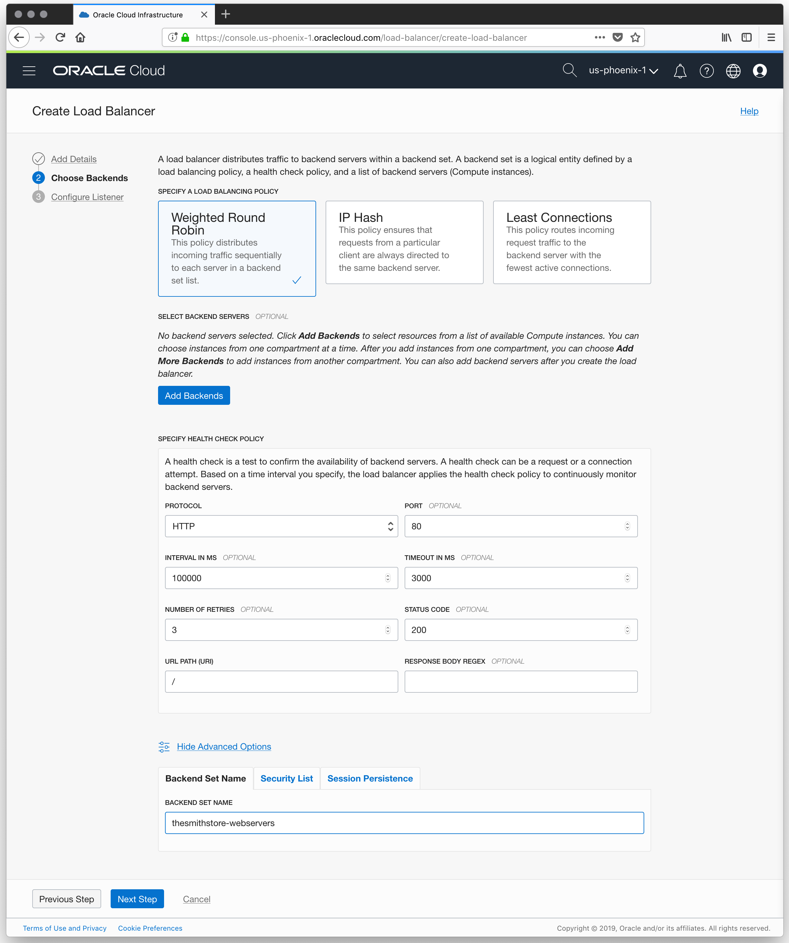Viewport: 789px width, 943px height.
Task: Open the language globe icon
Action: click(733, 71)
